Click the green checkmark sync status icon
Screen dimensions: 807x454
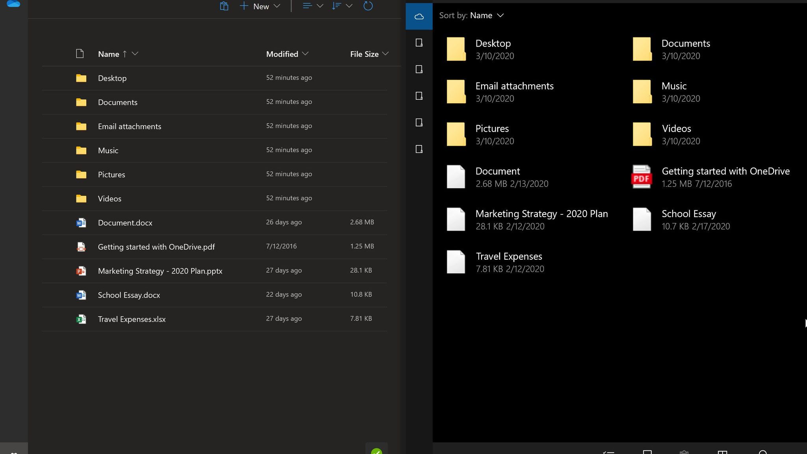376,451
